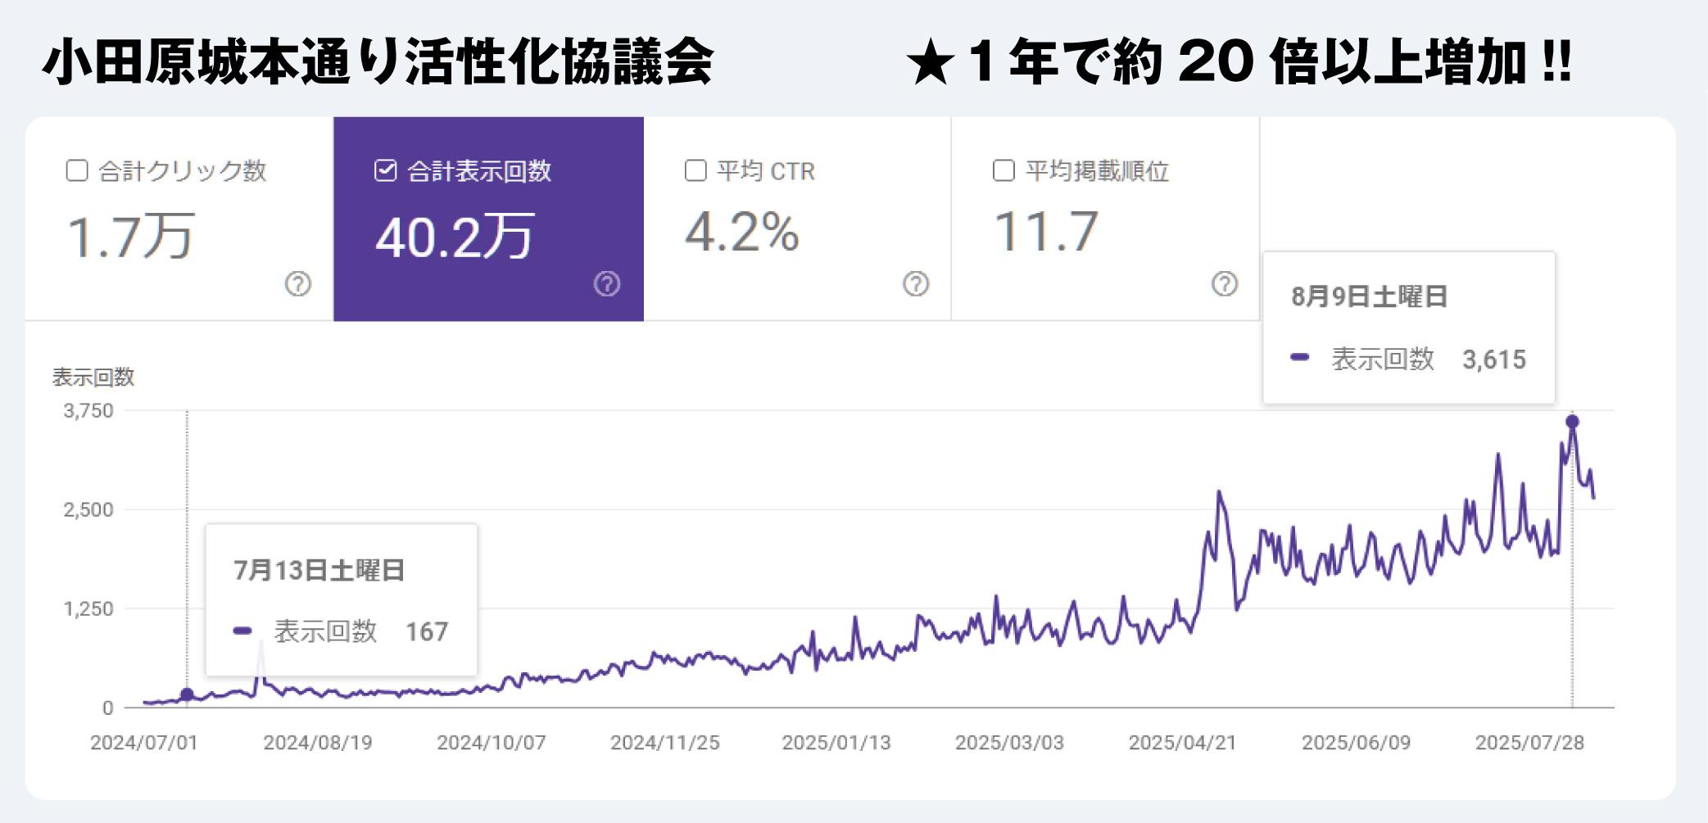Image resolution: width=1708 pixels, height=823 pixels.
Task: Click the 4.2% average CTR value
Action: [741, 233]
